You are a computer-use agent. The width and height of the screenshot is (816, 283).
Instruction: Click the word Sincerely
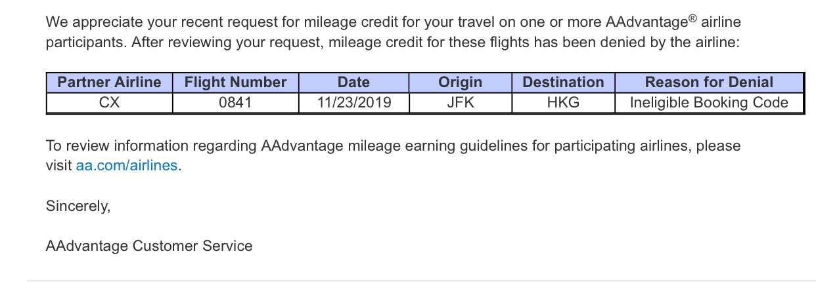[78, 206]
